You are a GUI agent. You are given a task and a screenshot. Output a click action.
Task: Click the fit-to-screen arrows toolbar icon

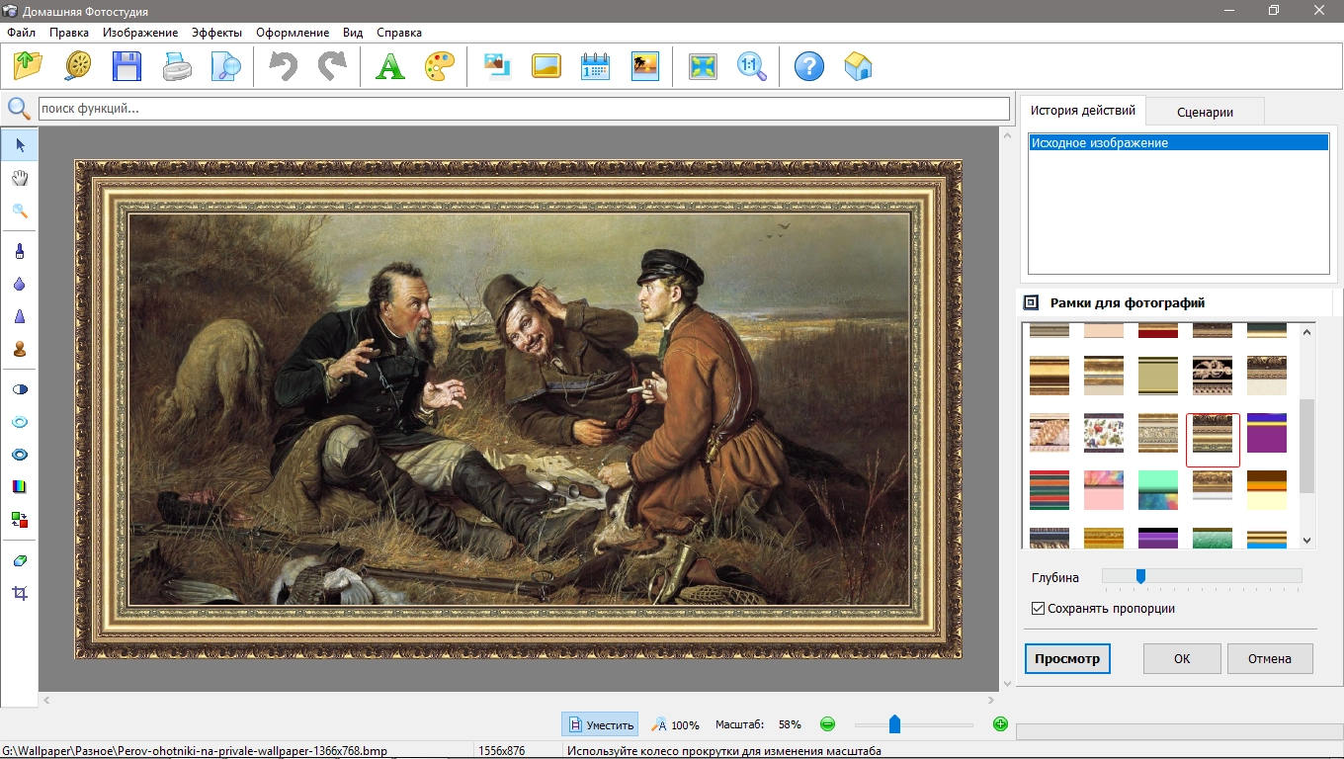[703, 66]
